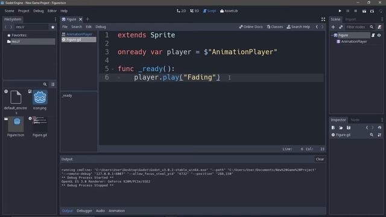
Task: Open the Classes browser
Action: pos(275,27)
